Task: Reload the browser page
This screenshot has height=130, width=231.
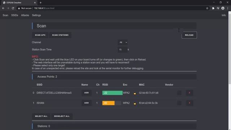Action: [13, 8]
